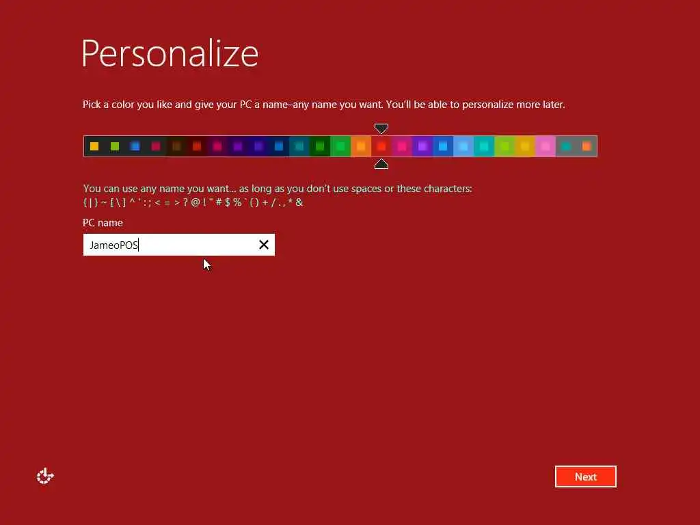Choose the gold yellow background swatch
This screenshot has height=525, width=700.
(x=525, y=146)
